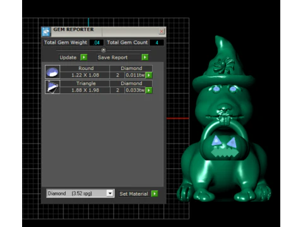The width and height of the screenshot is (303, 227).
Task: Click the GEM REPORTER title bar text
Action: (73, 30)
